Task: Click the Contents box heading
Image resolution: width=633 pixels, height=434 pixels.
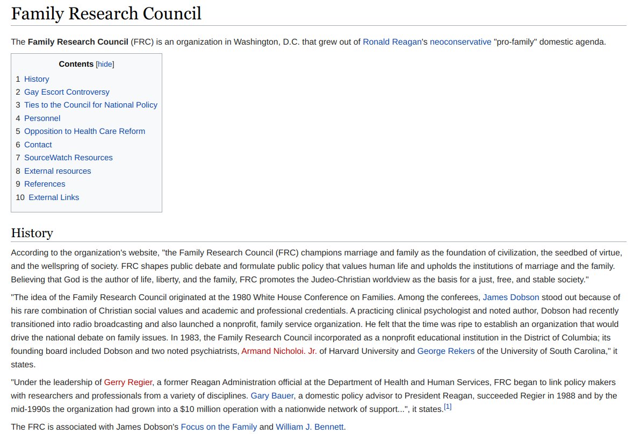Action: tap(76, 64)
